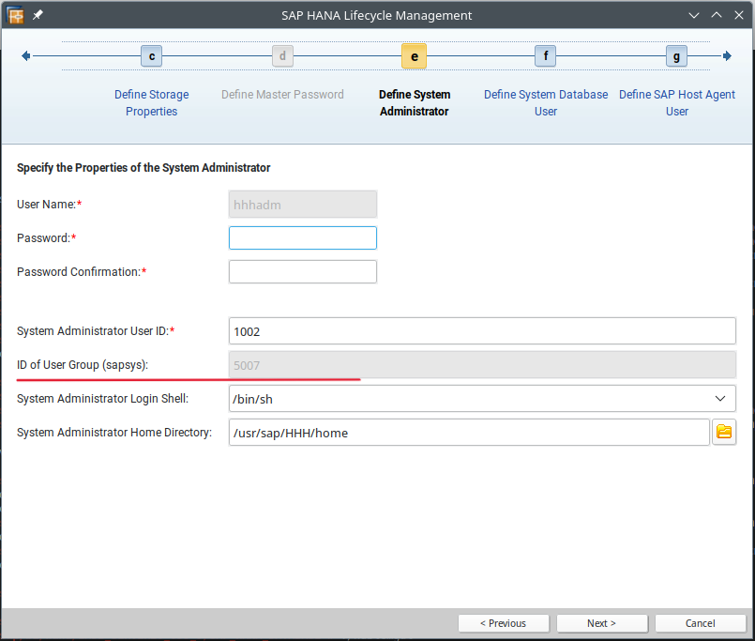This screenshot has width=755, height=641.
Task: Click the Previous button
Action: [504, 623]
